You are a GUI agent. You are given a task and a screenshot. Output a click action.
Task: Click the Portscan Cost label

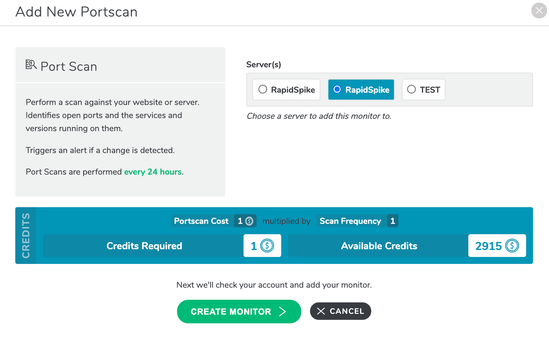pos(201,221)
